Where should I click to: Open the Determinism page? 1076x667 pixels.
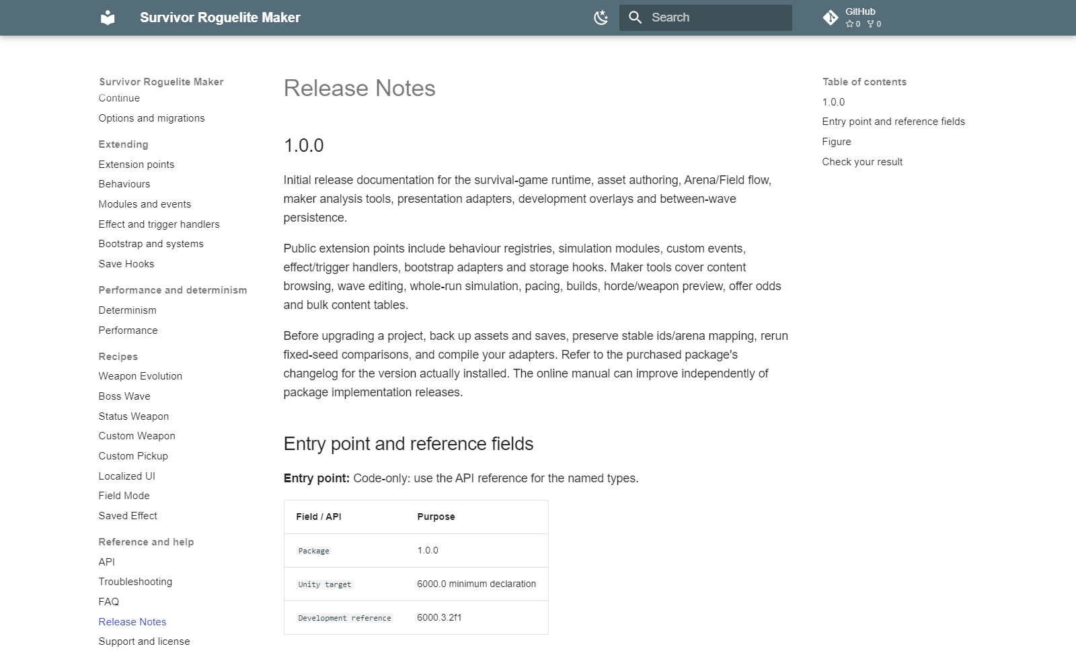click(127, 310)
